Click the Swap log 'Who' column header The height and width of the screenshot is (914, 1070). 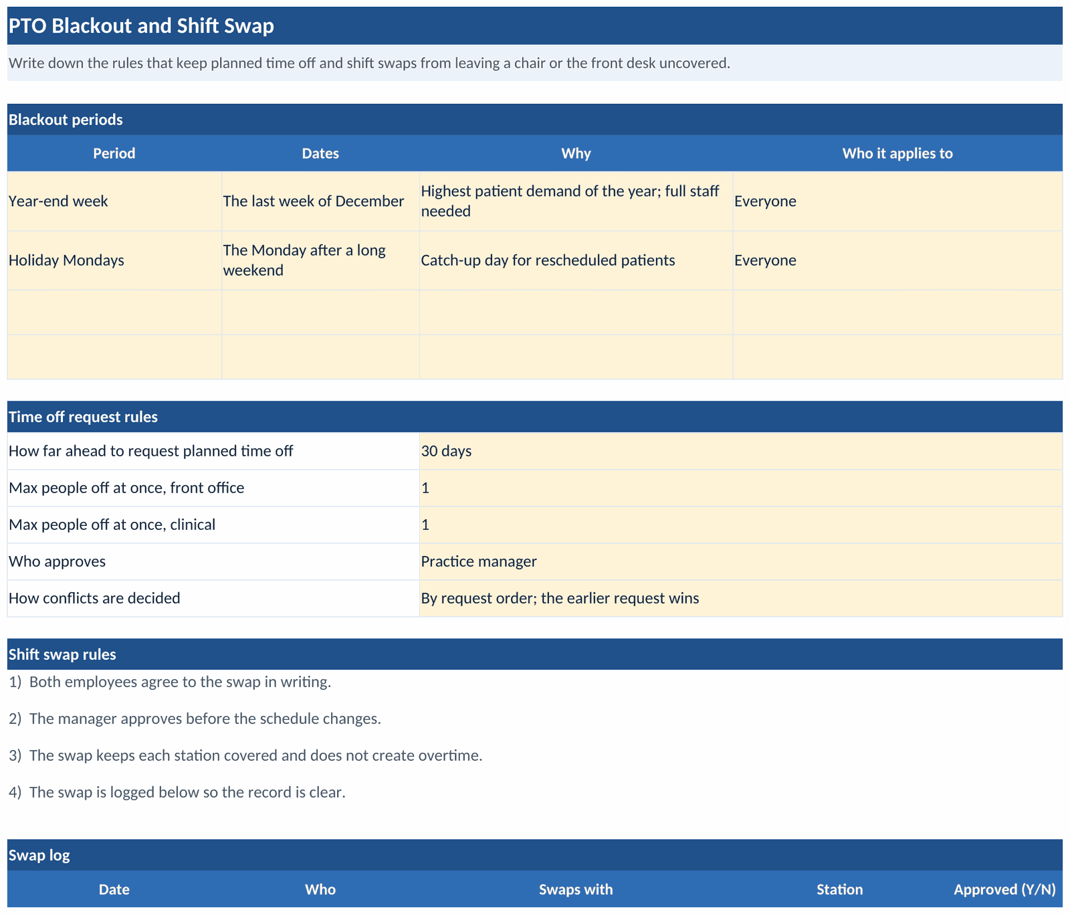click(320, 889)
